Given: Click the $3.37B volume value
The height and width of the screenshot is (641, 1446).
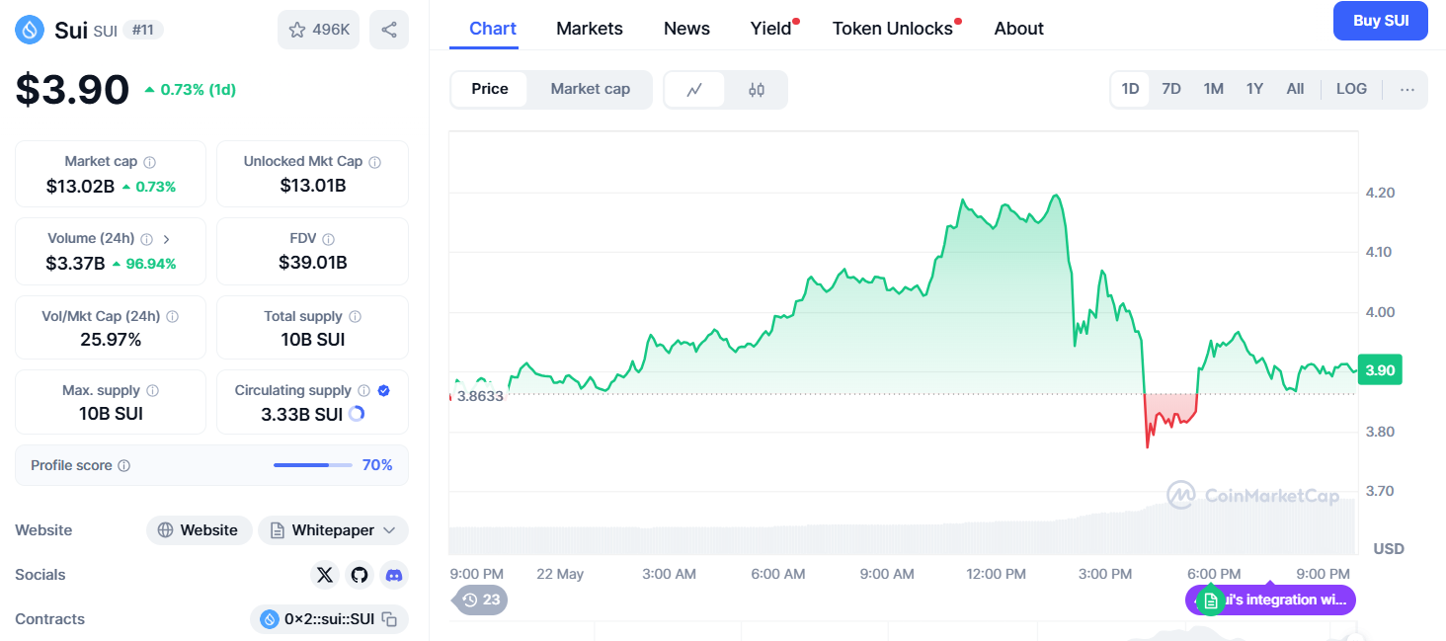Looking at the screenshot, I should [x=75, y=264].
